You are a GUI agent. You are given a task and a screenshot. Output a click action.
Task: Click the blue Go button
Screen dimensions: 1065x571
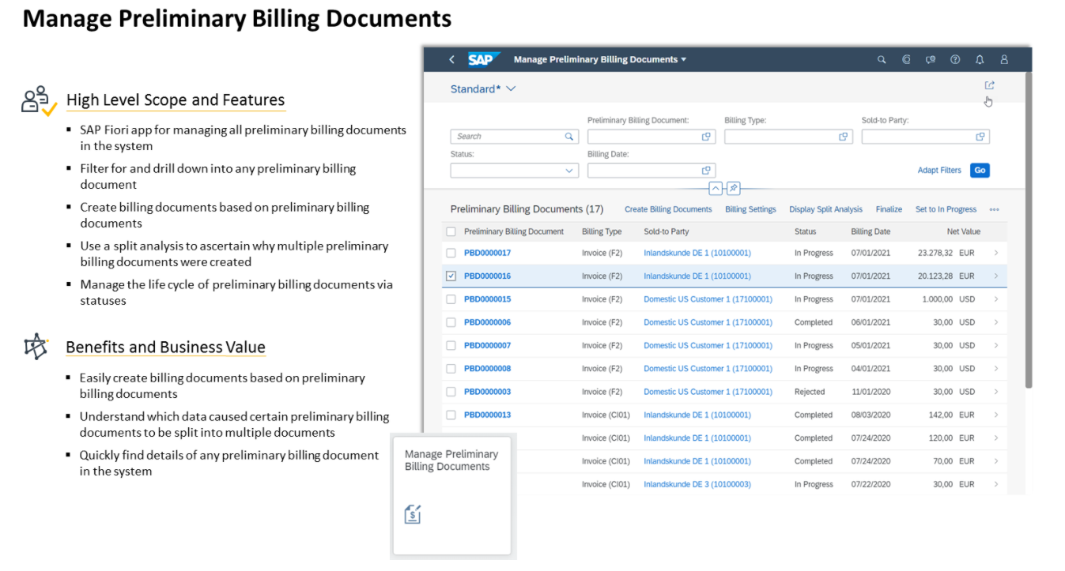(980, 171)
